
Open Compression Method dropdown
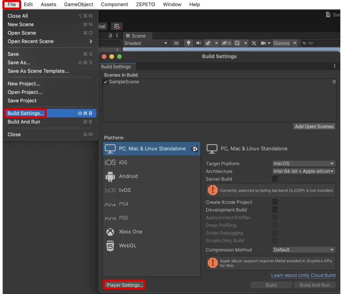[304, 250]
